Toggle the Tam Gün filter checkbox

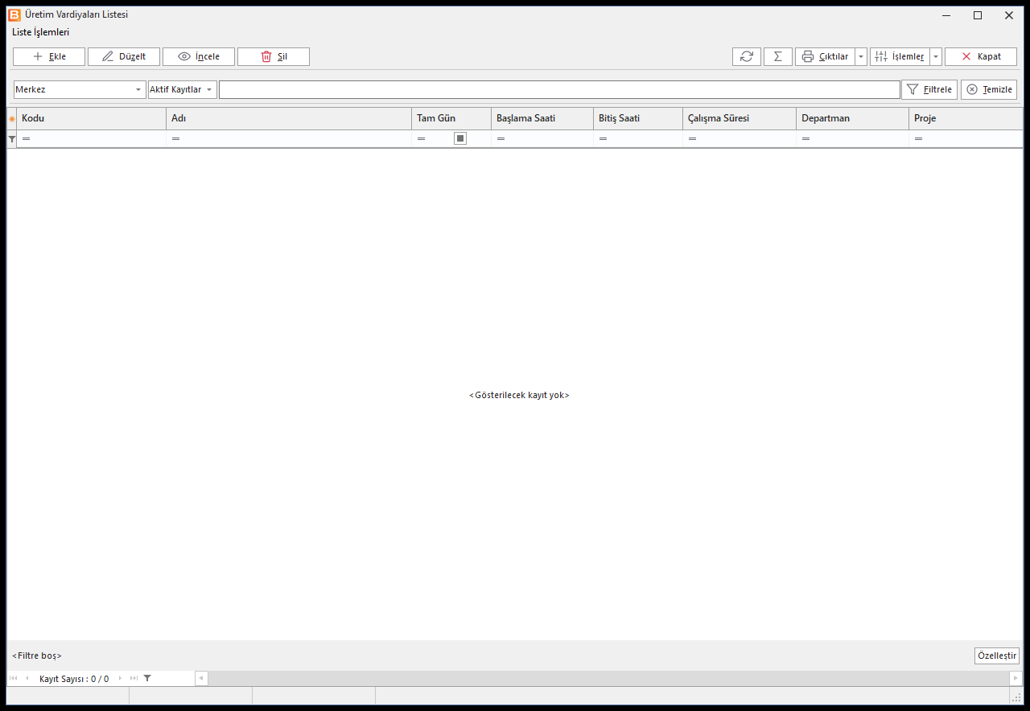[x=460, y=138]
